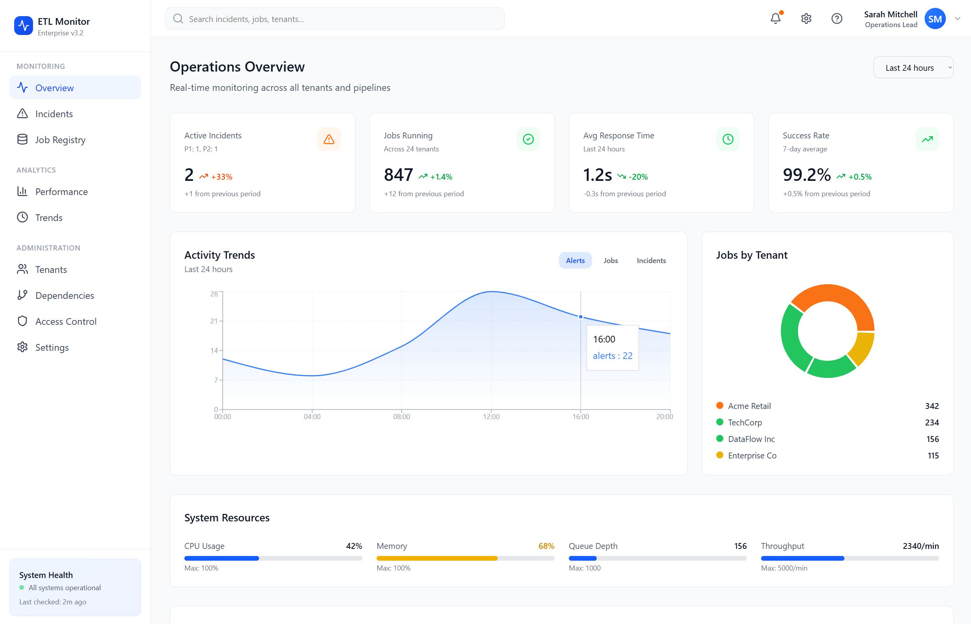Click the ETL Monitor logo icon

click(23, 26)
